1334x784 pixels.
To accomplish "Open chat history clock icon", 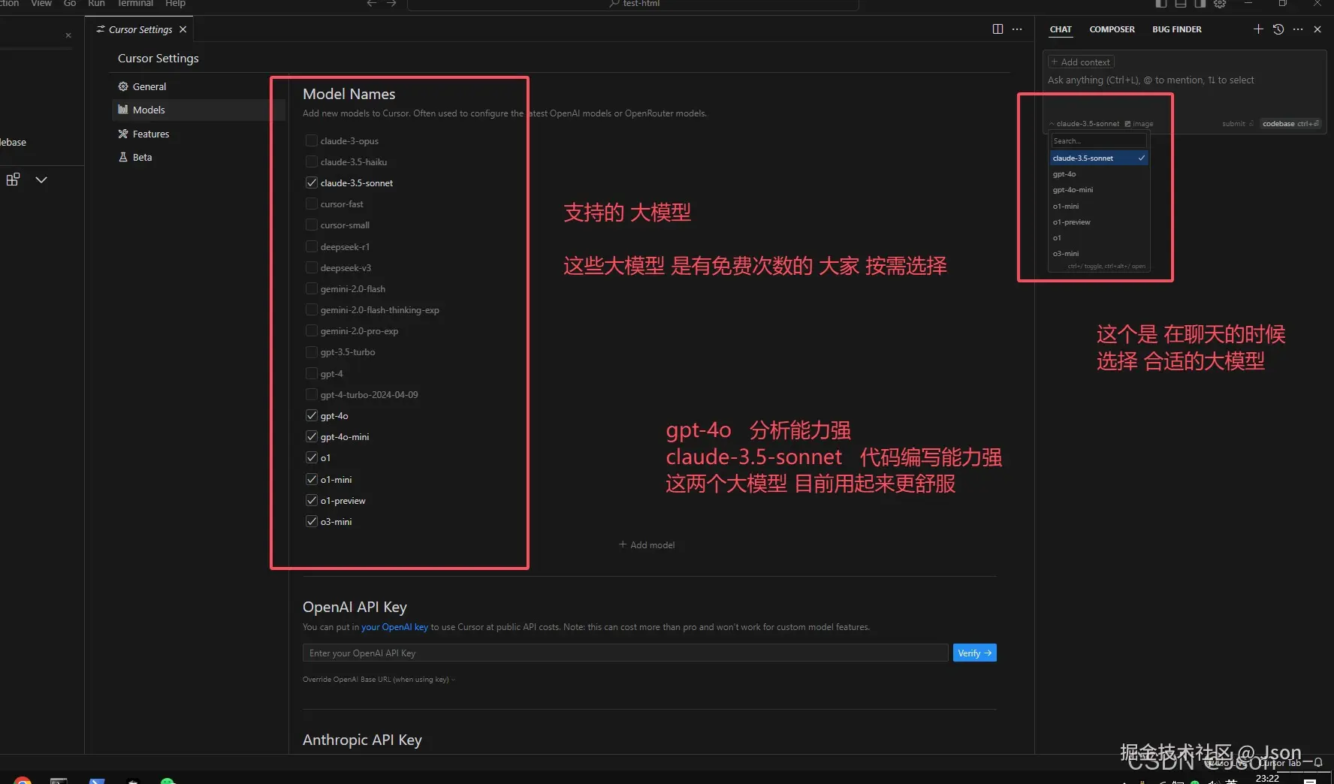I will point(1278,29).
